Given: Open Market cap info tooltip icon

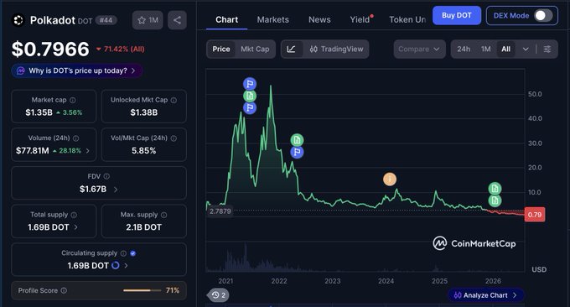Looking at the screenshot, I should coord(73,100).
